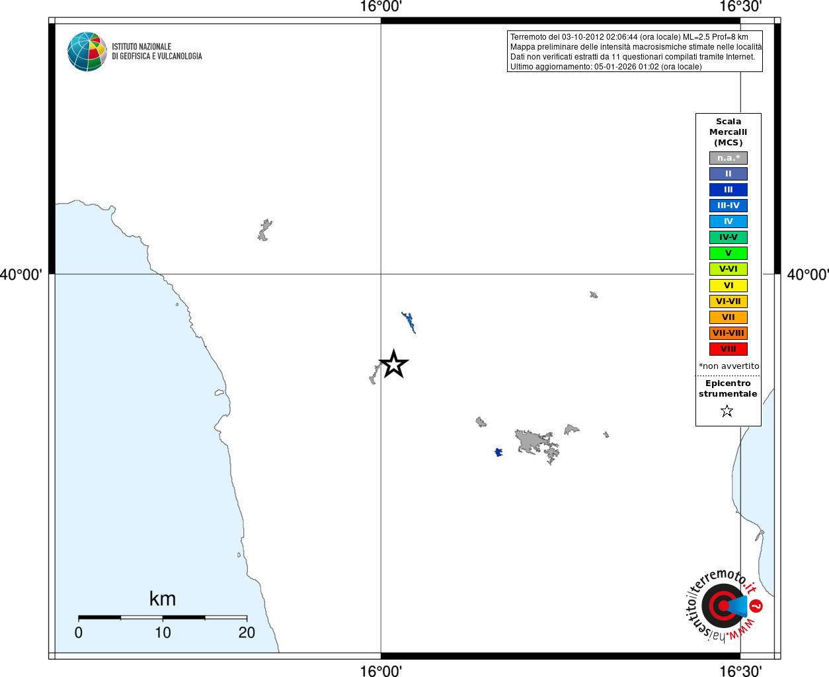Image resolution: width=829 pixels, height=677 pixels.
Task: Click the '*non avvertito' legend note
Action: tap(729, 366)
